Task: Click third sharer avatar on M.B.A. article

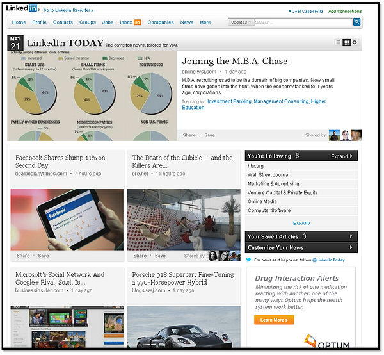Action: tap(356, 135)
